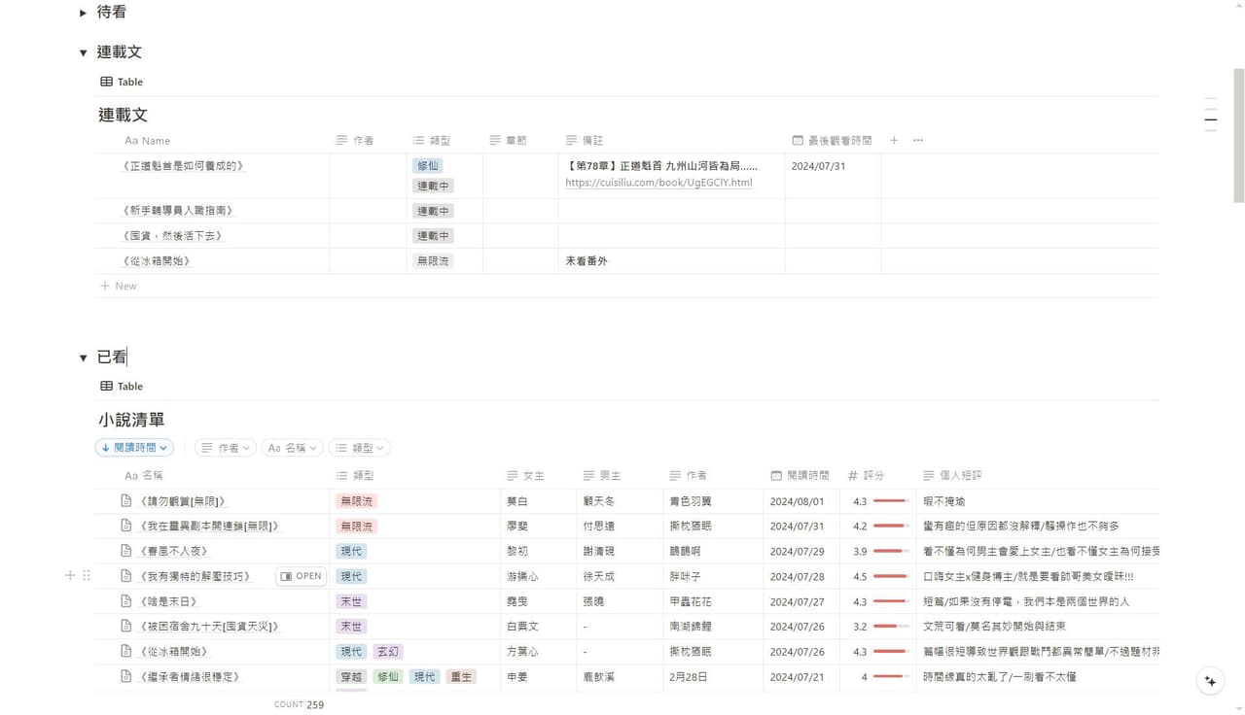Open the 閱讀時間 sort dropdown pill
Viewport: 1245px width, 715px height.
click(134, 448)
